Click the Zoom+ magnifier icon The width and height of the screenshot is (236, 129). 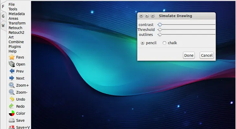(12, 85)
